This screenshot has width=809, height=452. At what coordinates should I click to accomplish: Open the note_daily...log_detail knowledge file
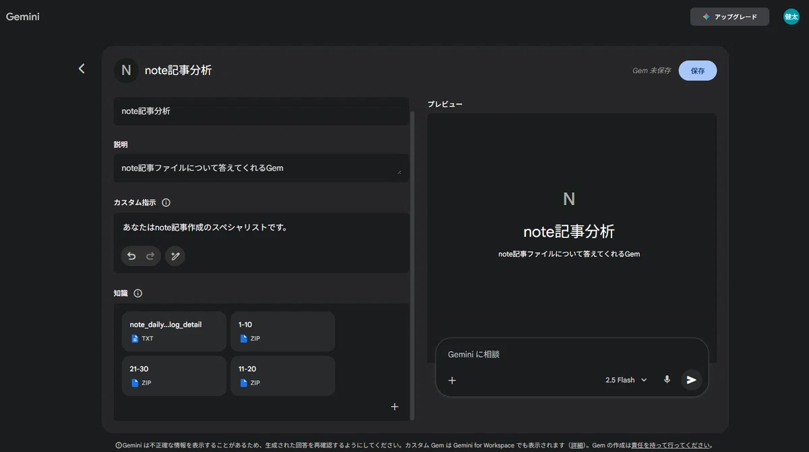coord(174,331)
